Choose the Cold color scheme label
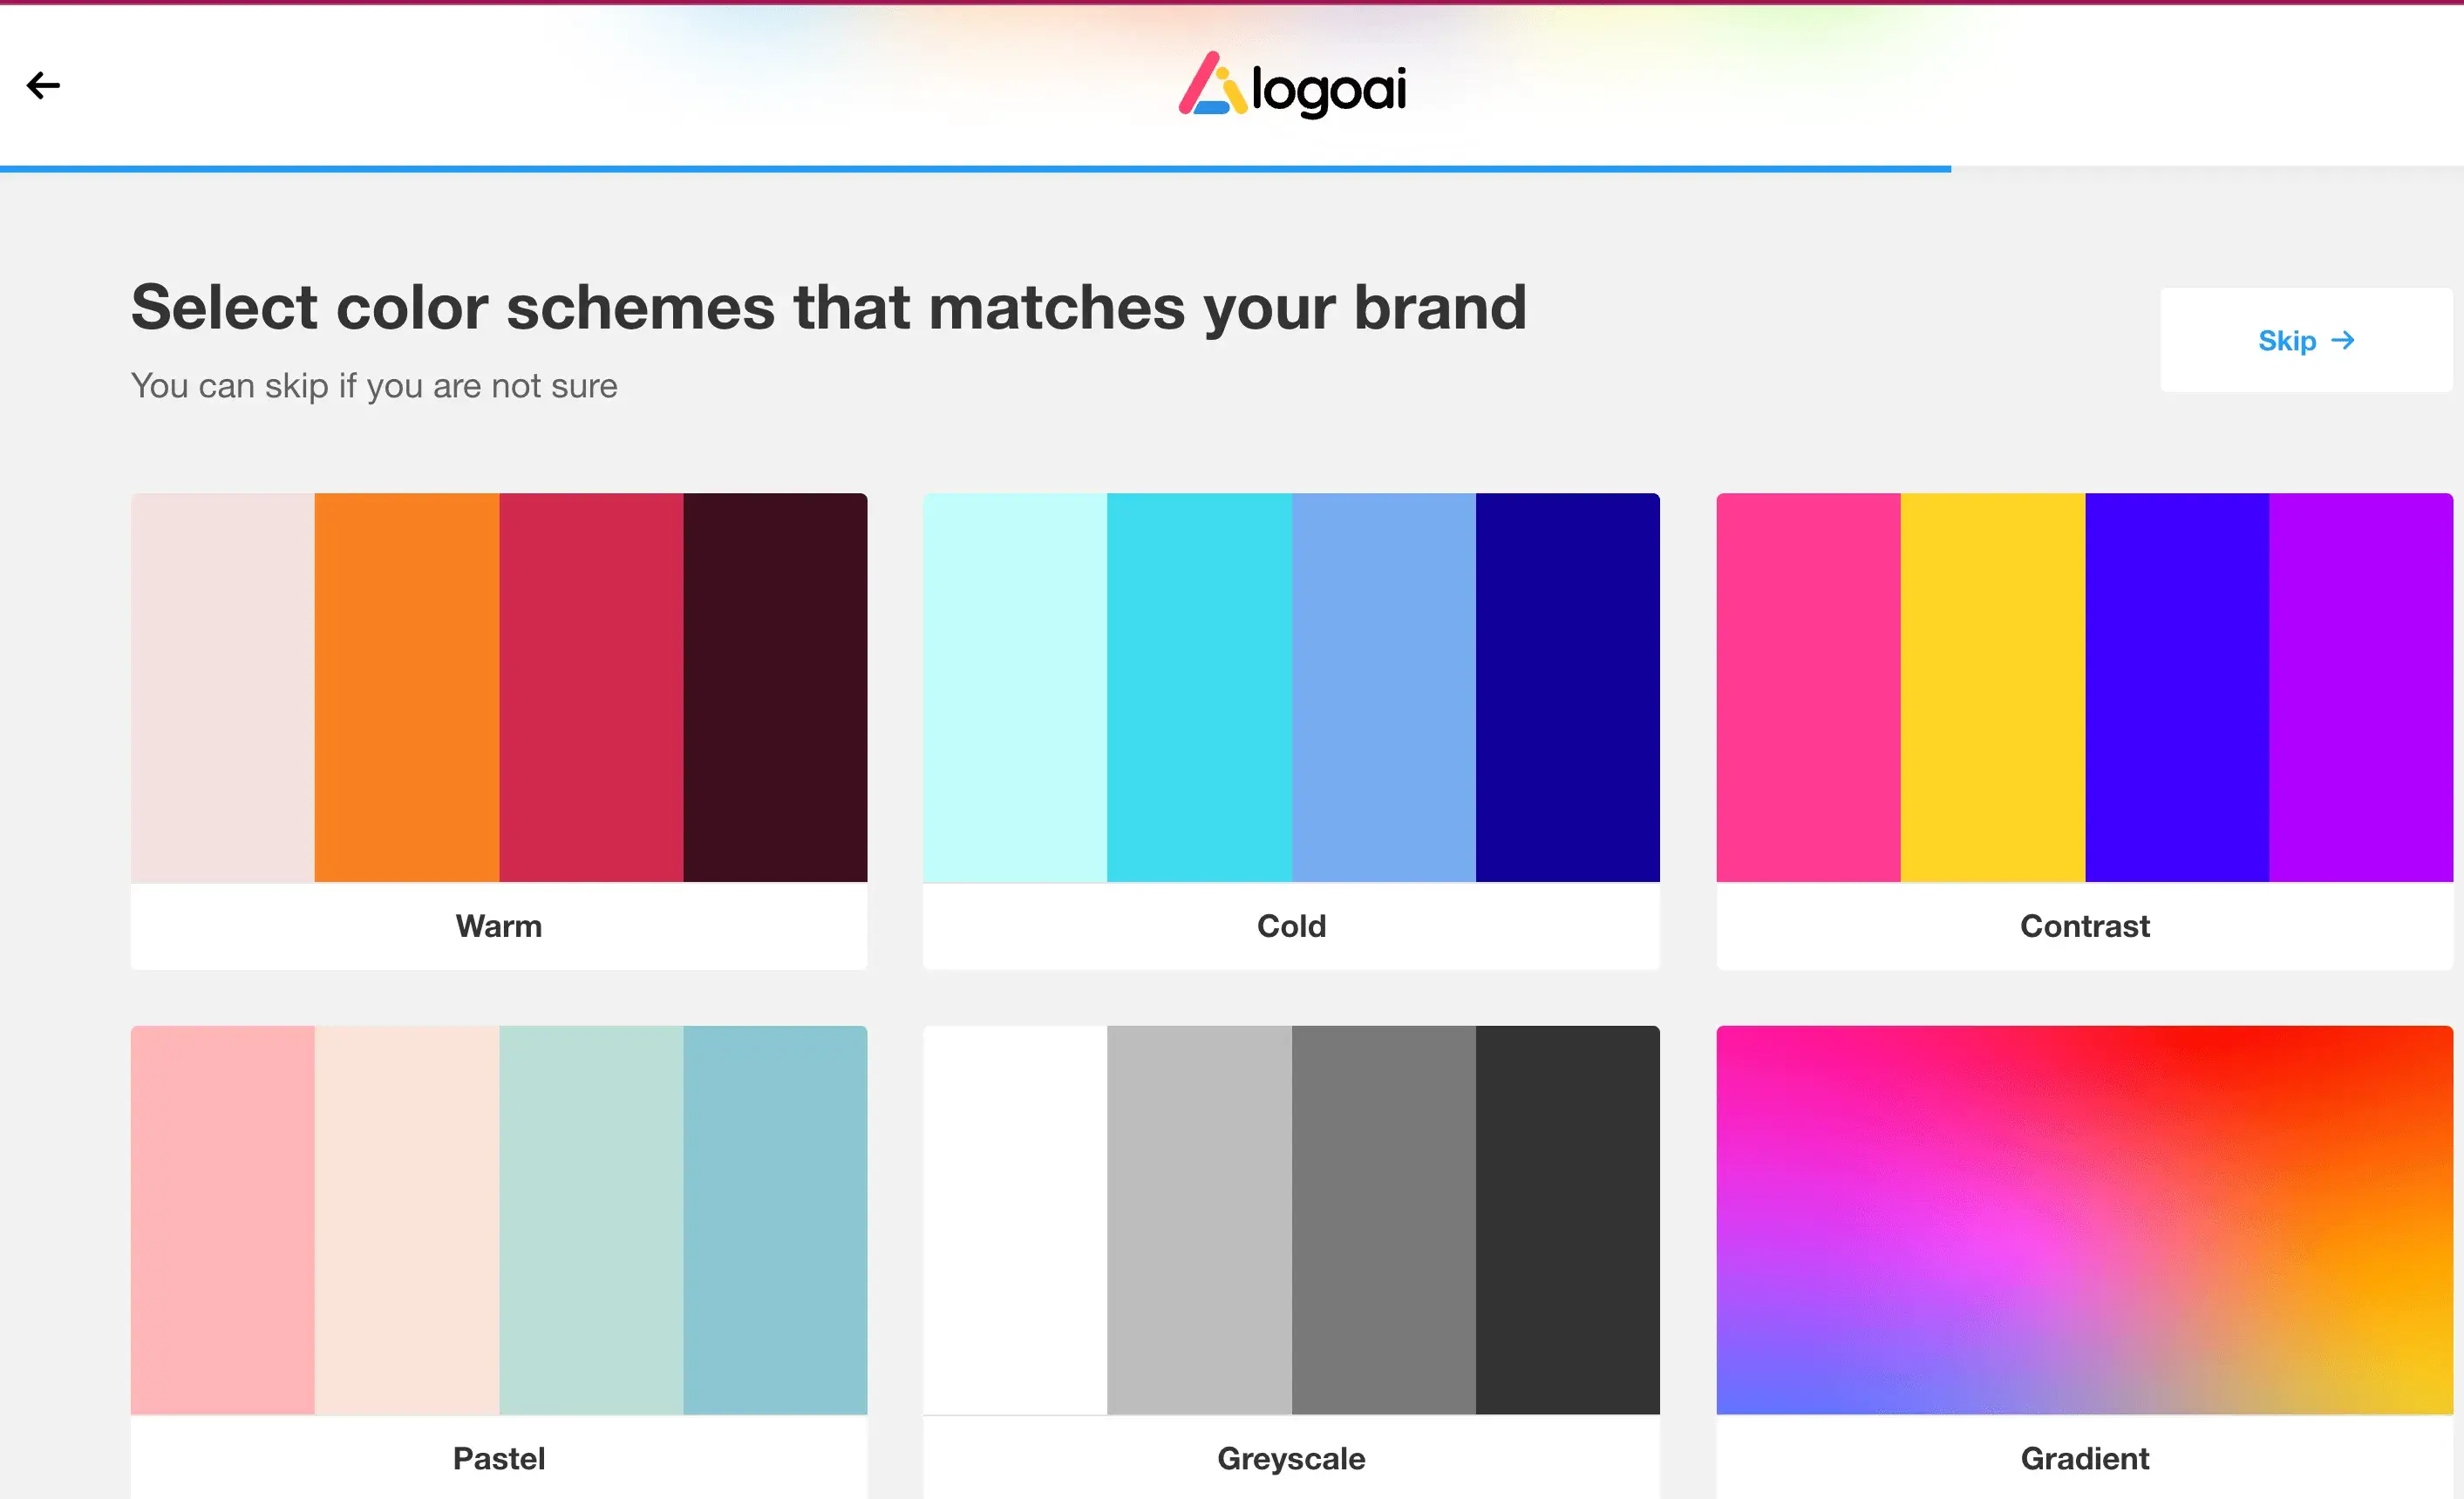The image size is (2464, 1499). pos(1291,926)
